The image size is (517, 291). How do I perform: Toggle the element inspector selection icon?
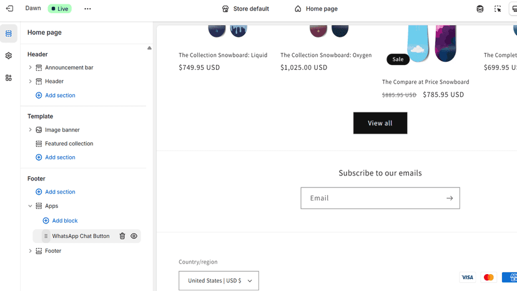point(498,9)
